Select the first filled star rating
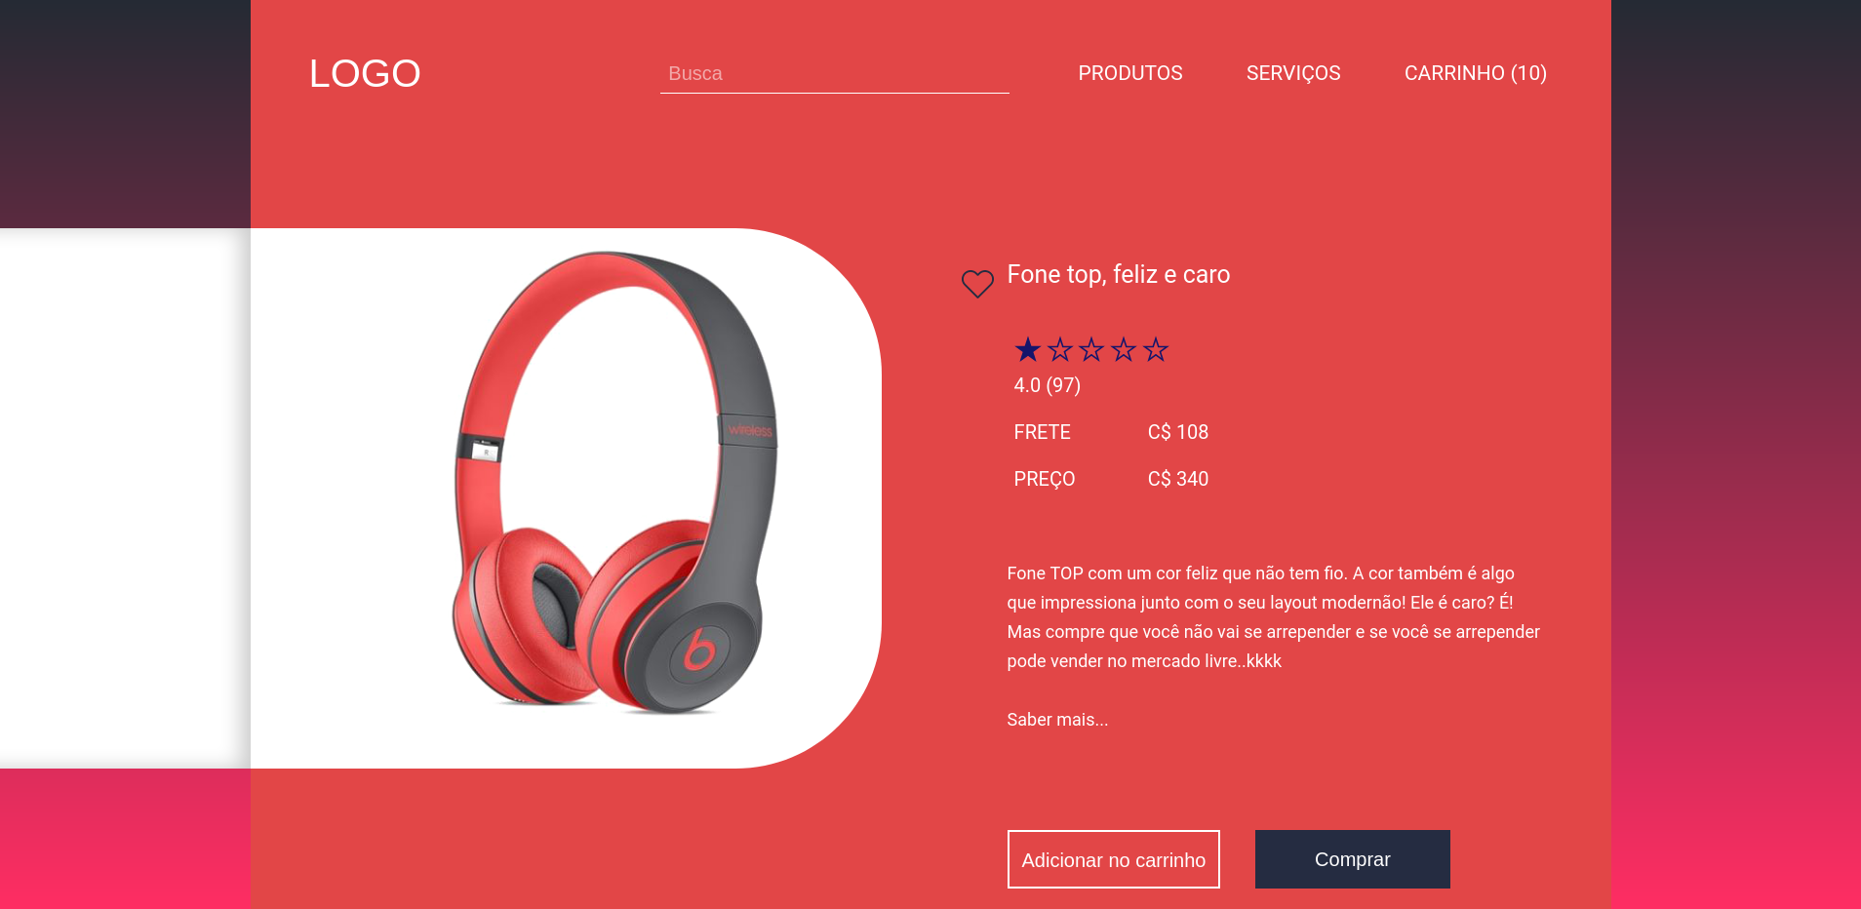The height and width of the screenshot is (909, 1861). tap(1027, 349)
